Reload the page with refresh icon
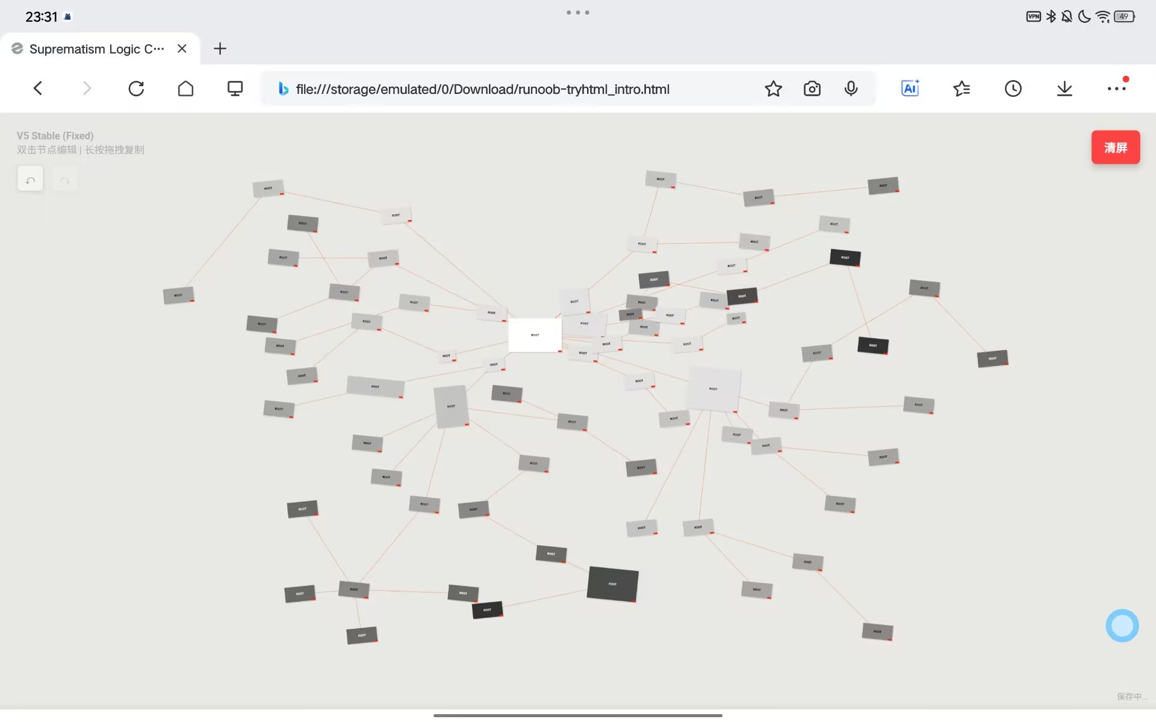The width and height of the screenshot is (1156, 722). tap(136, 89)
